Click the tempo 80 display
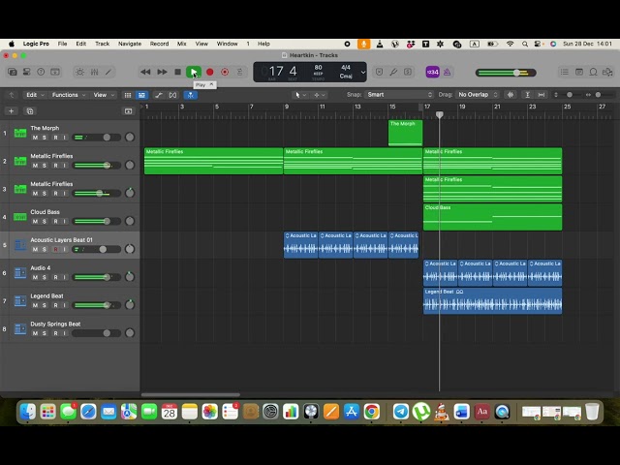Viewport: 620px width, 465px height. (318, 68)
